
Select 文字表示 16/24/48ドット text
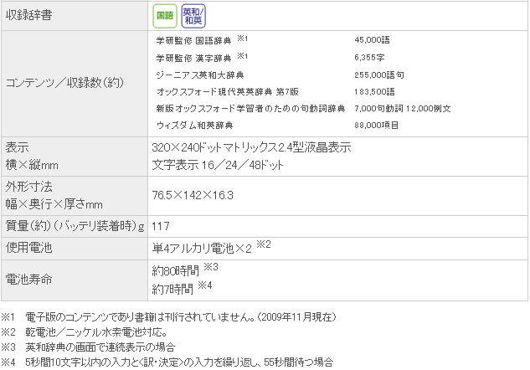coord(218,165)
